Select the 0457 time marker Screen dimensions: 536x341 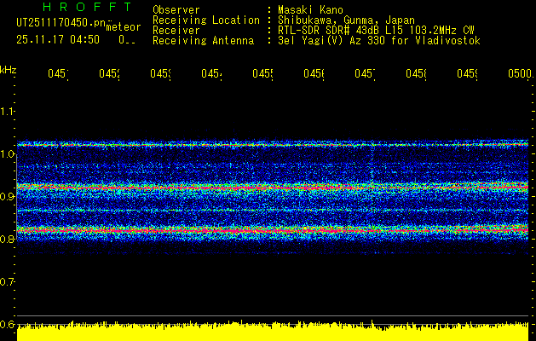pos(365,74)
